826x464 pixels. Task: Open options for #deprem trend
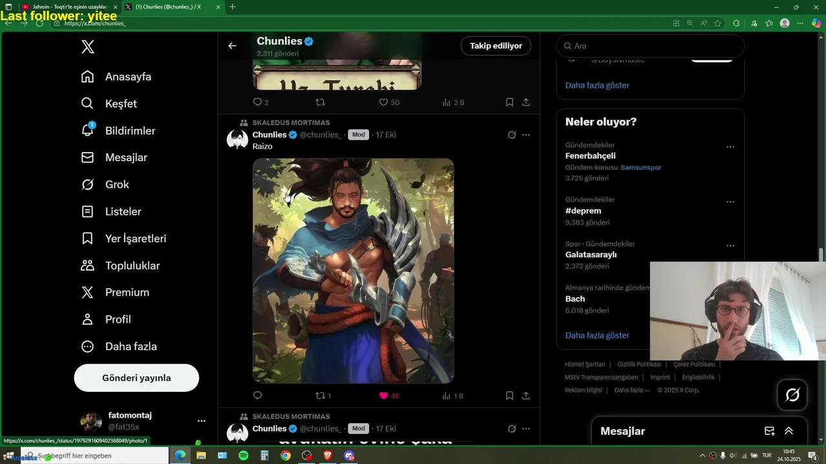pos(730,202)
